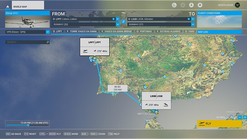Select the Portimao waypoint
Viewport: 247px width, 139px height.
click(144, 32)
